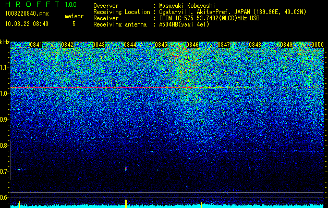The image size is (328, 208).
Task: Click the 0.6 frequency axis label
Action: point(4,198)
